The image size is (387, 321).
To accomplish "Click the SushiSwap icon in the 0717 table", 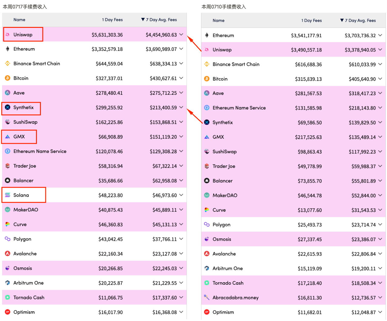I will point(8,122).
